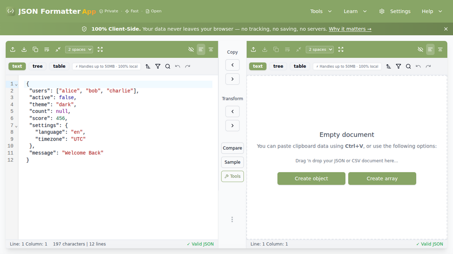Image resolution: width=453 pixels, height=254 pixels.
Task: Switch right editor to tree mode
Action: point(278,66)
